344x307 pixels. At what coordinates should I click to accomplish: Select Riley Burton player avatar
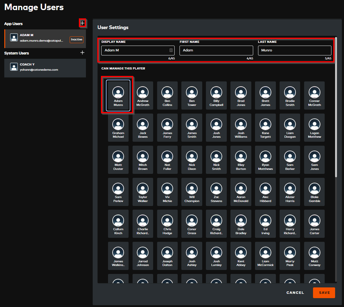pyautogui.click(x=241, y=156)
